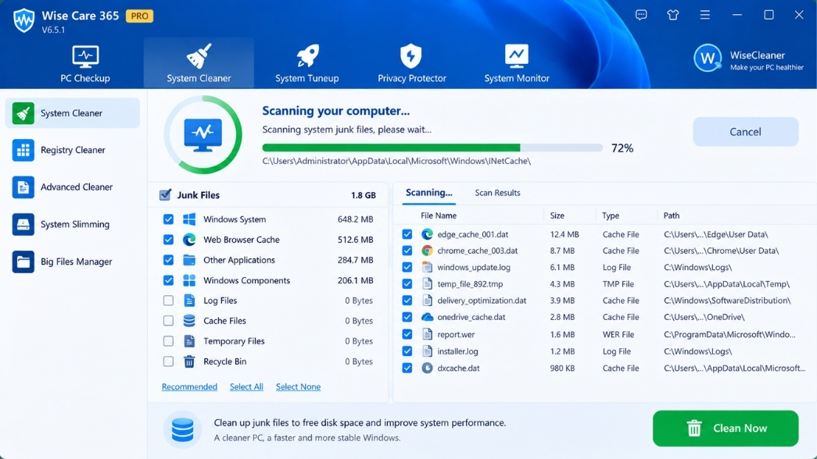Click the Windows Components 206.1 MB size
This screenshot has height=459, width=817.
click(355, 280)
